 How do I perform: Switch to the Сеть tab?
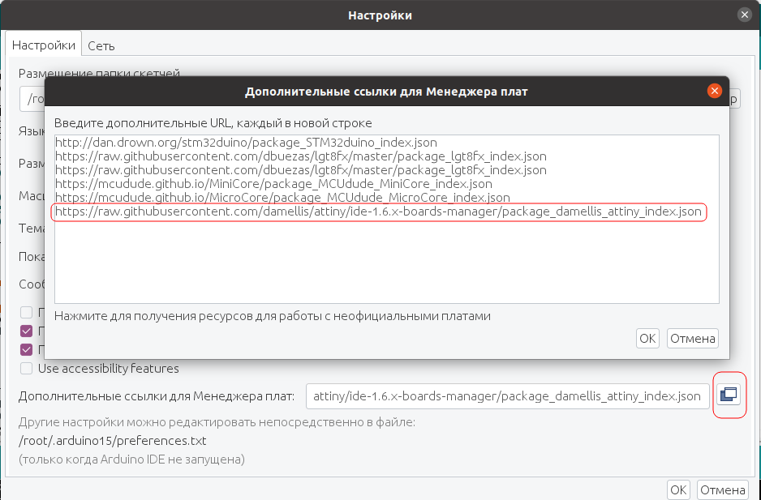tap(101, 46)
